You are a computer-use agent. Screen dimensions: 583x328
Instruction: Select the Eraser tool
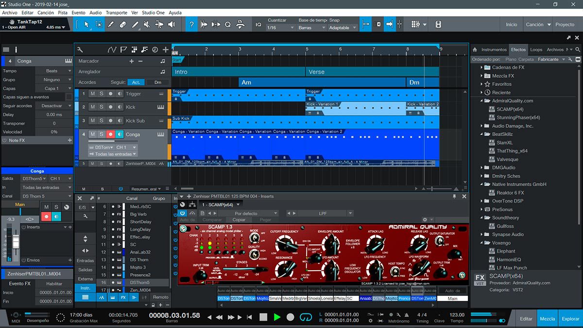tap(122, 24)
